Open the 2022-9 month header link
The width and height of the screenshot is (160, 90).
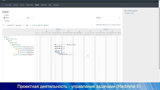coord(58,29)
